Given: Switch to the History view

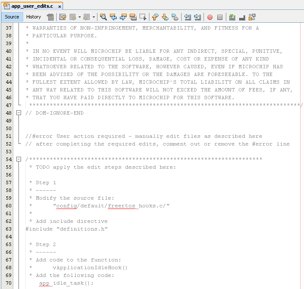Looking at the screenshot, I should click(33, 17).
